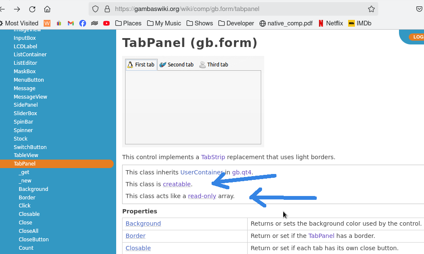Bookmark this page with the star icon

371,9
